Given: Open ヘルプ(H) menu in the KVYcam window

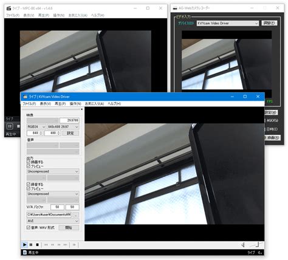Looking at the screenshot, I should click(114, 104).
